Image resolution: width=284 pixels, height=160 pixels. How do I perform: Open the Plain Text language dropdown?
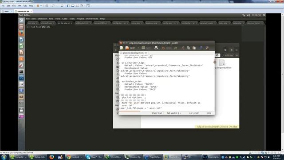158,113
